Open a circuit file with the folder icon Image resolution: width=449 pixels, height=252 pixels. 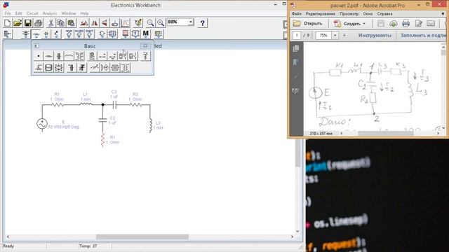(x=18, y=23)
